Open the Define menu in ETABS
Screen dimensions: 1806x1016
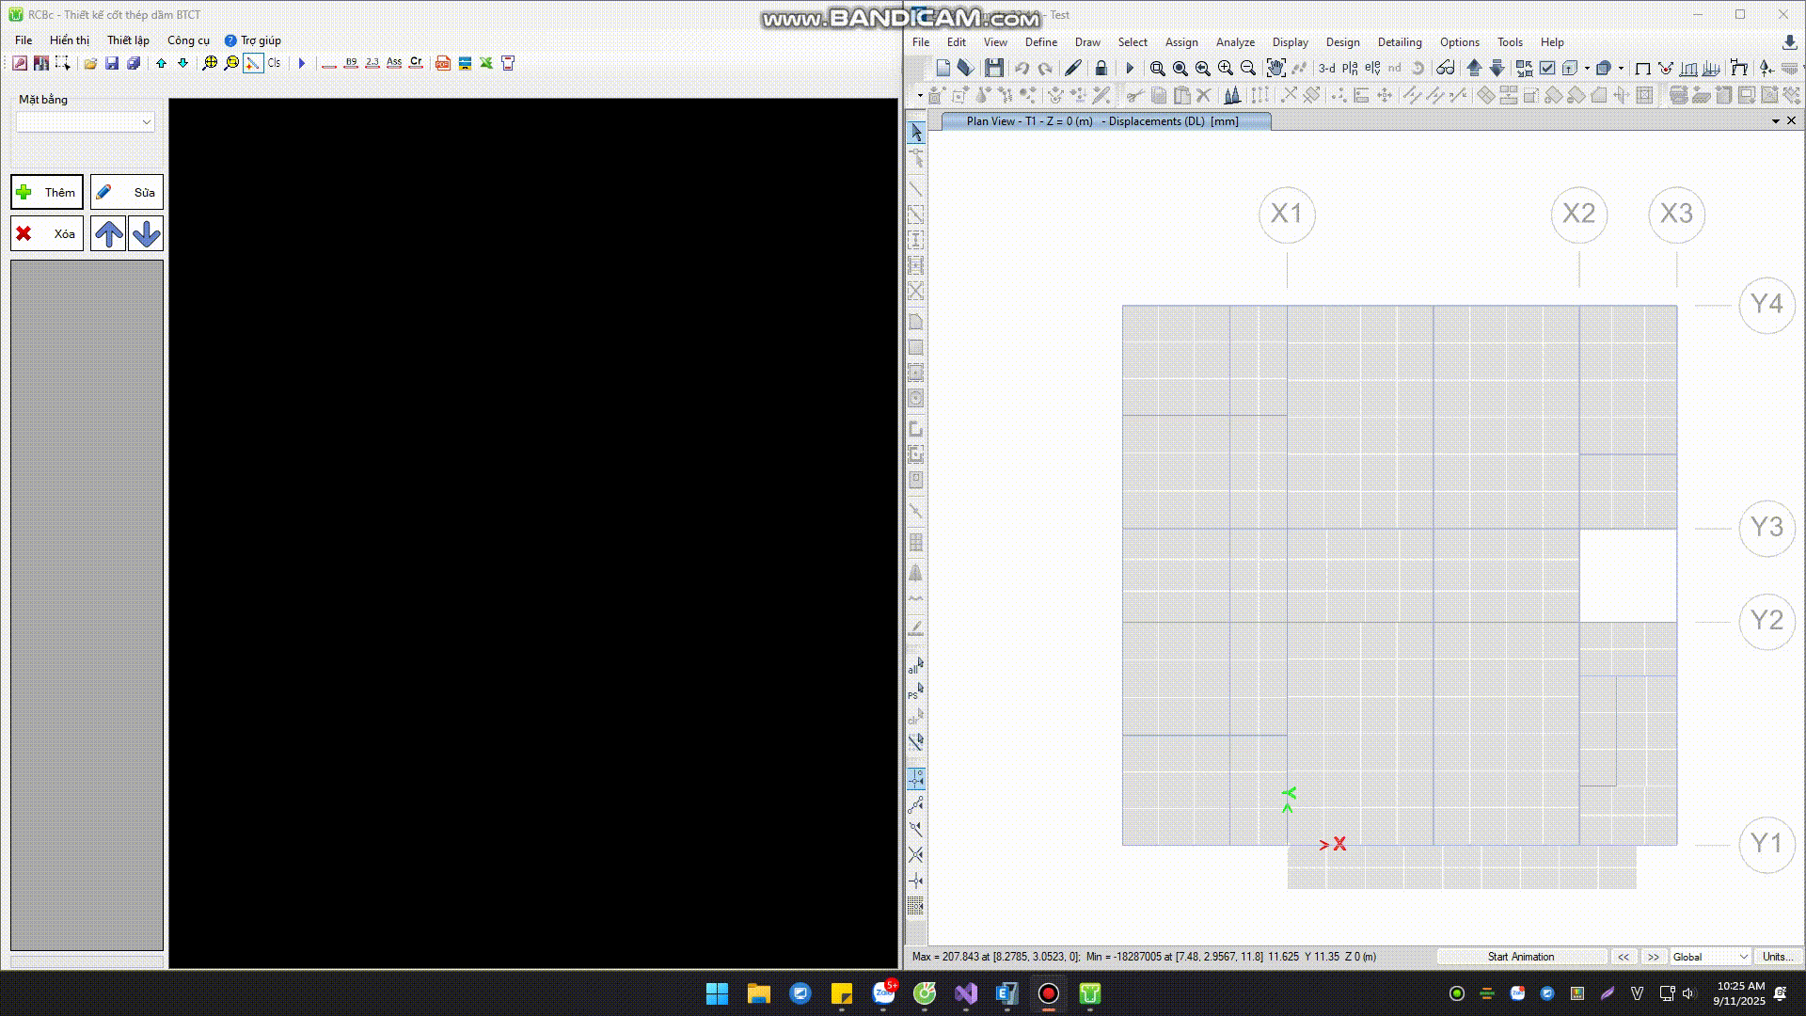[1040, 42]
